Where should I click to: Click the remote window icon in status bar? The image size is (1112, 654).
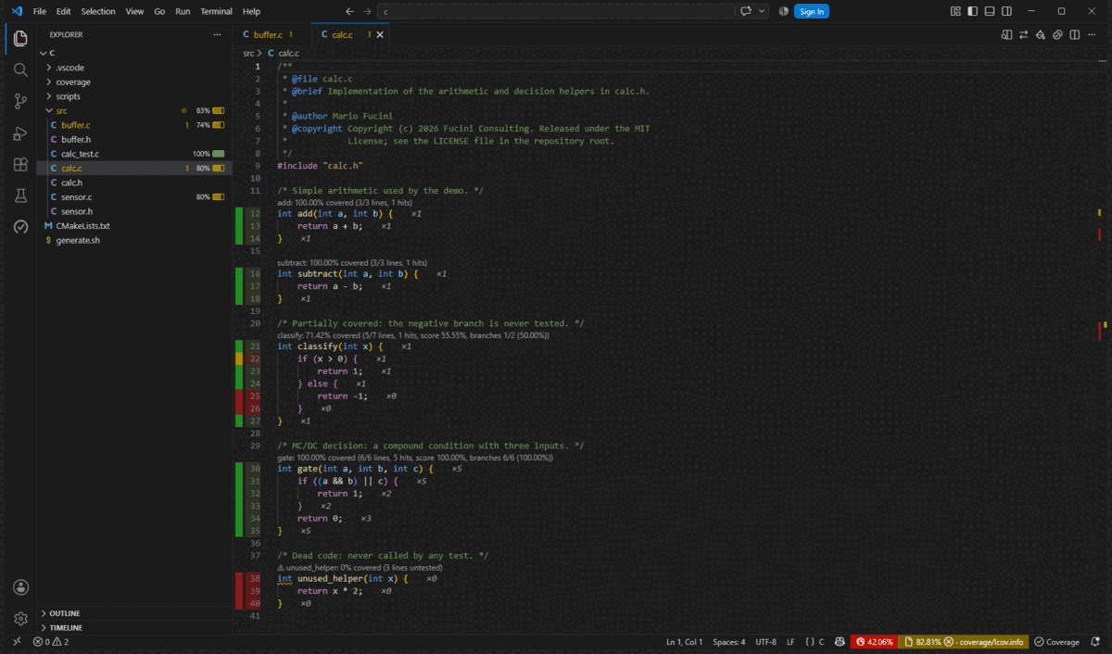16,641
